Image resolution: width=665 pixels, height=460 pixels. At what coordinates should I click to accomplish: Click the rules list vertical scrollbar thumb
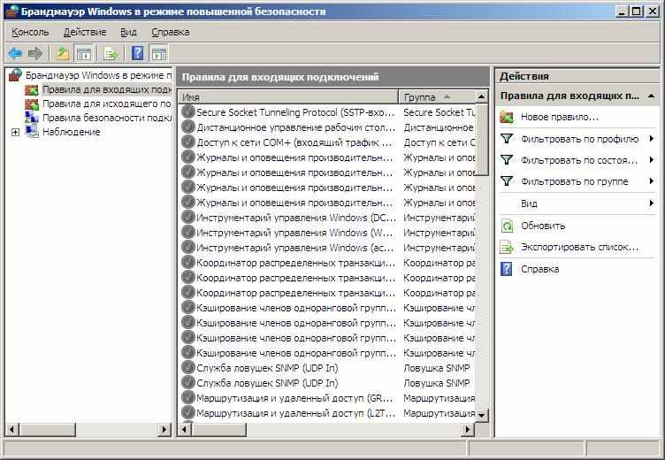click(481, 139)
